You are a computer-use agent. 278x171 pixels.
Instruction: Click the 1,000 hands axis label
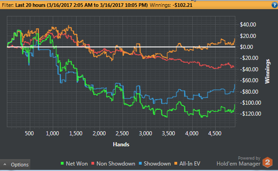tap(52, 134)
